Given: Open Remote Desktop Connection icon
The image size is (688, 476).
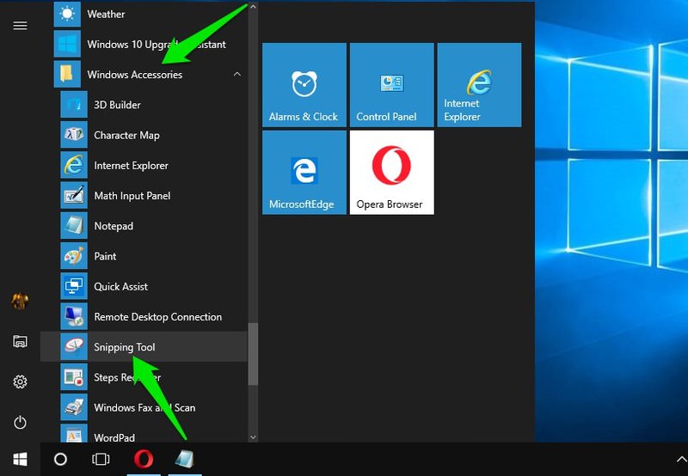Looking at the screenshot, I should click(x=74, y=316).
